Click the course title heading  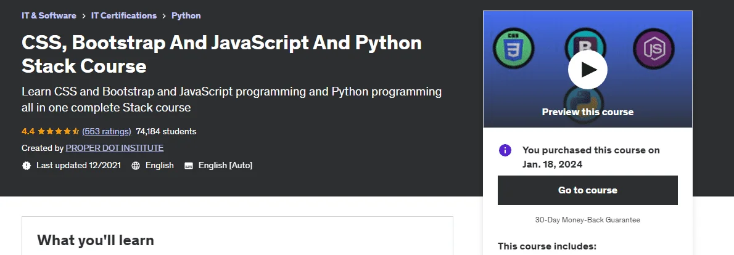[221, 54]
